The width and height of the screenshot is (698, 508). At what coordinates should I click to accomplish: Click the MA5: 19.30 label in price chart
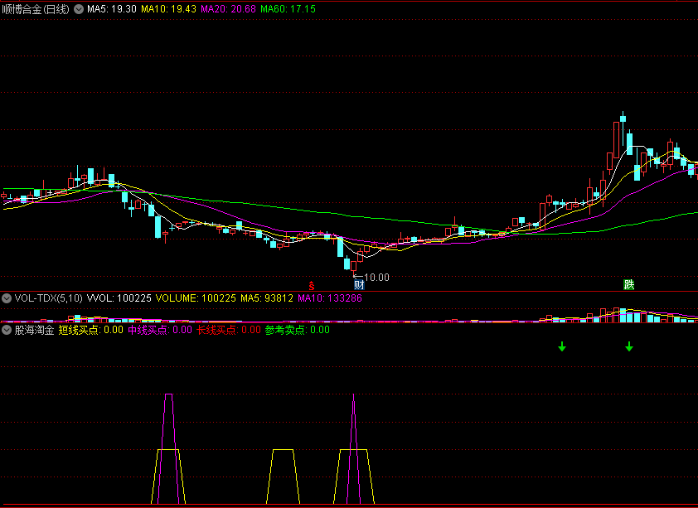click(x=112, y=9)
